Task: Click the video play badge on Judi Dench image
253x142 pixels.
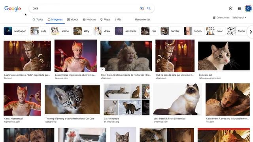Action: [102, 69]
